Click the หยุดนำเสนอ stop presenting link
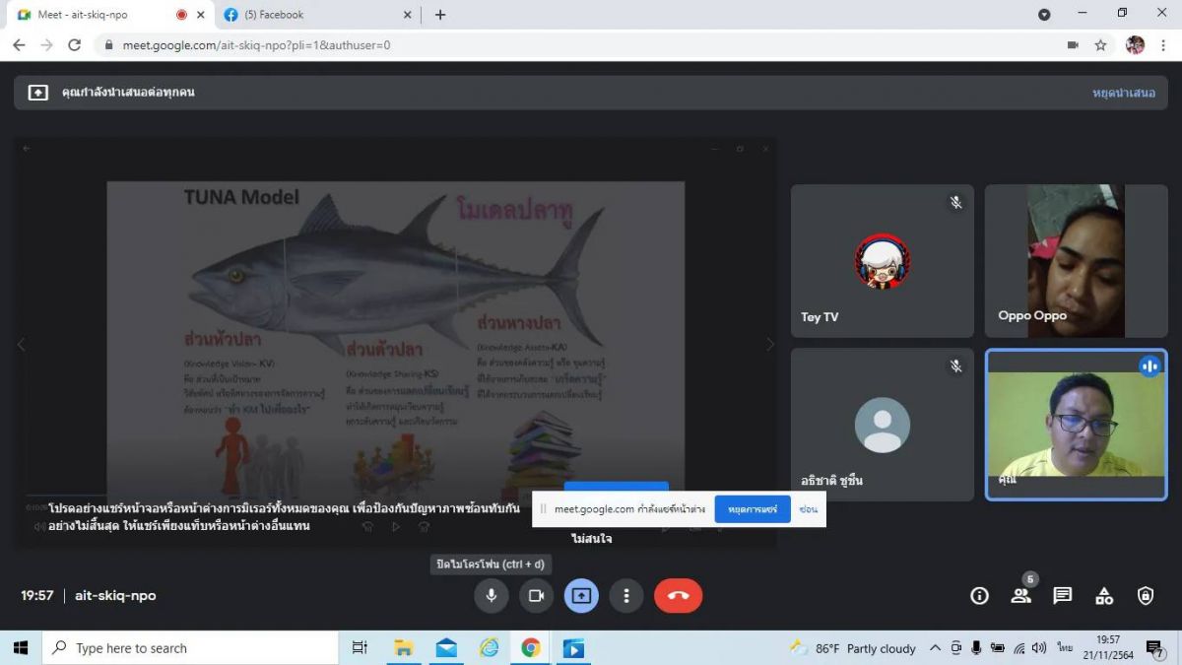 tap(1123, 93)
